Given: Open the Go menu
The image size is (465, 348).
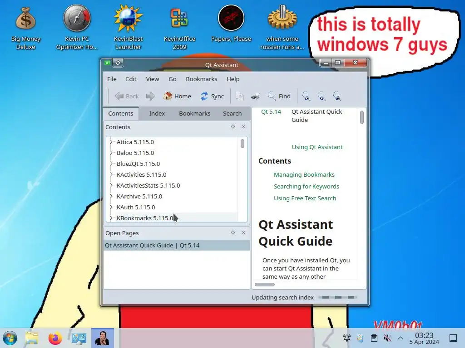Looking at the screenshot, I should [173, 79].
